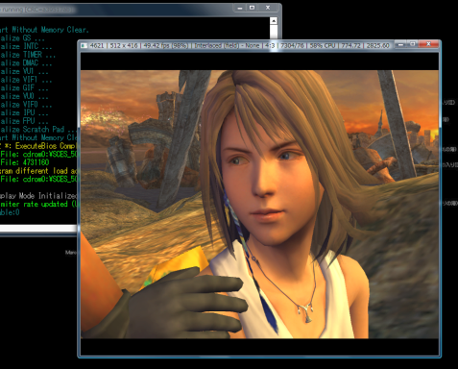Click the rendered game frame area
Viewport: 458px width, 369px height.
259,204
